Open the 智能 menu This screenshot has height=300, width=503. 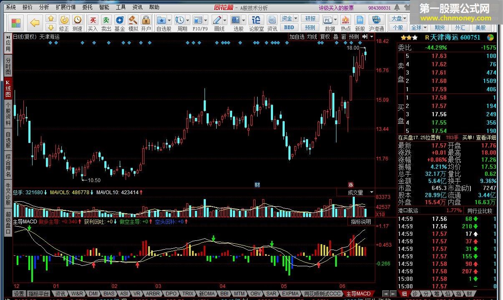pyautogui.click(x=104, y=7)
